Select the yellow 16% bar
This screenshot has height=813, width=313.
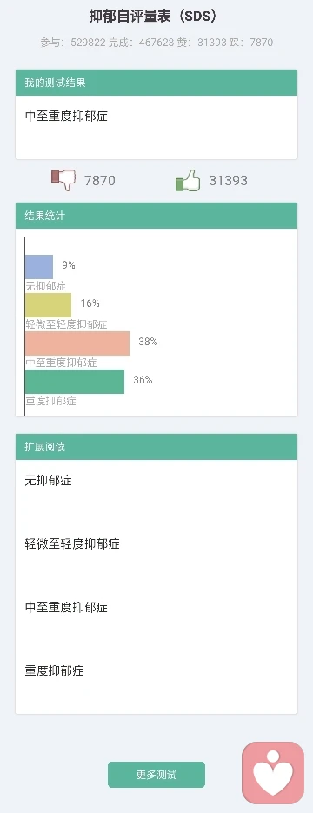click(48, 305)
